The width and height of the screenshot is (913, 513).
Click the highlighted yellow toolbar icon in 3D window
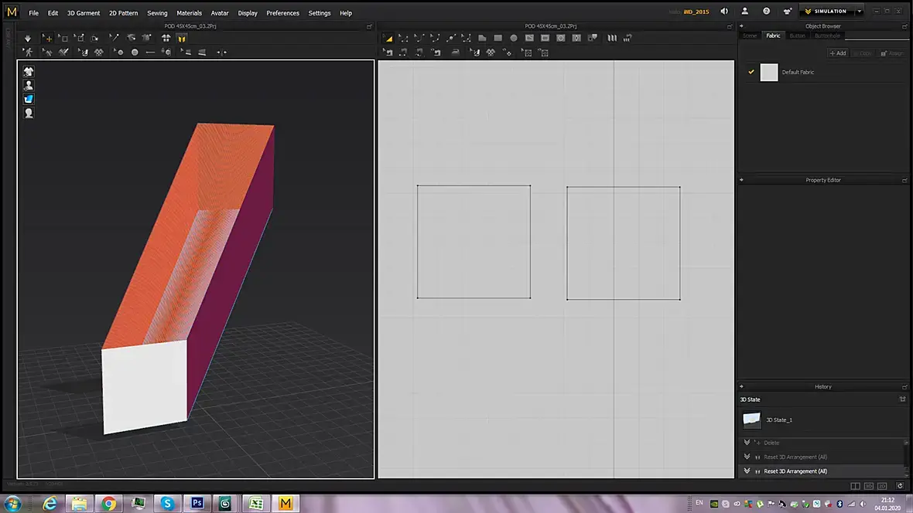182,39
